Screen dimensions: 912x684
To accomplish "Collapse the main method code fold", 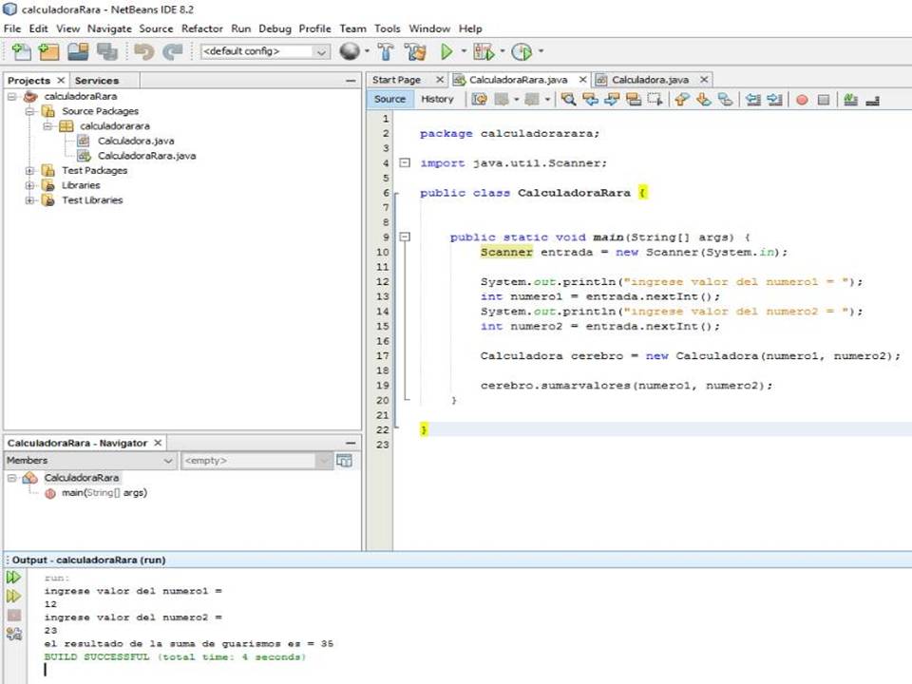I will [x=406, y=237].
